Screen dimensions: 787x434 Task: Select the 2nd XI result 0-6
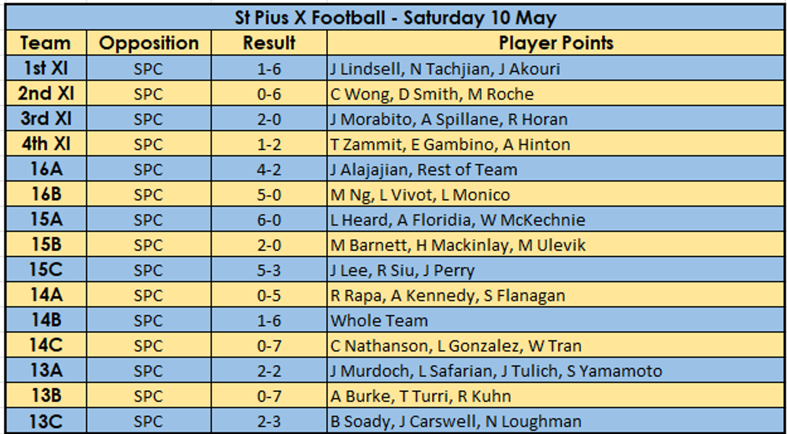[269, 94]
